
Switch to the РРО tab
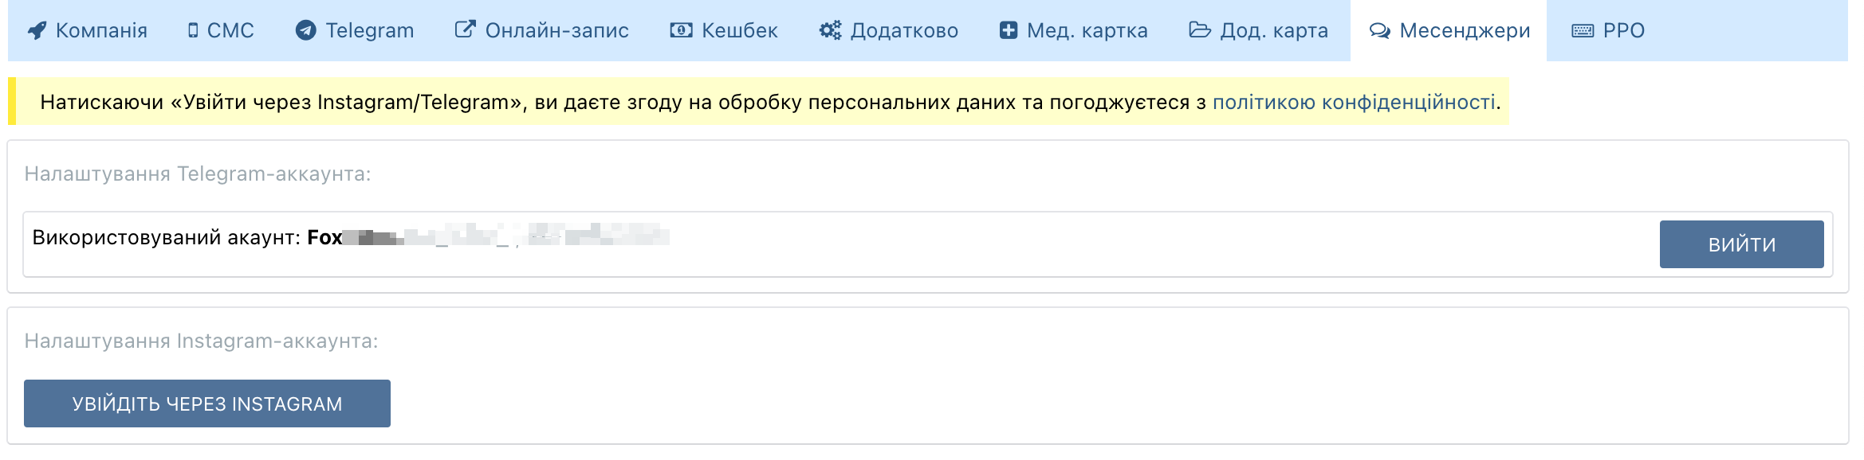point(1623,31)
